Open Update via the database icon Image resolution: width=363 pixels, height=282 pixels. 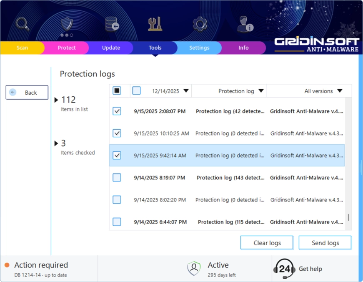pos(111,24)
